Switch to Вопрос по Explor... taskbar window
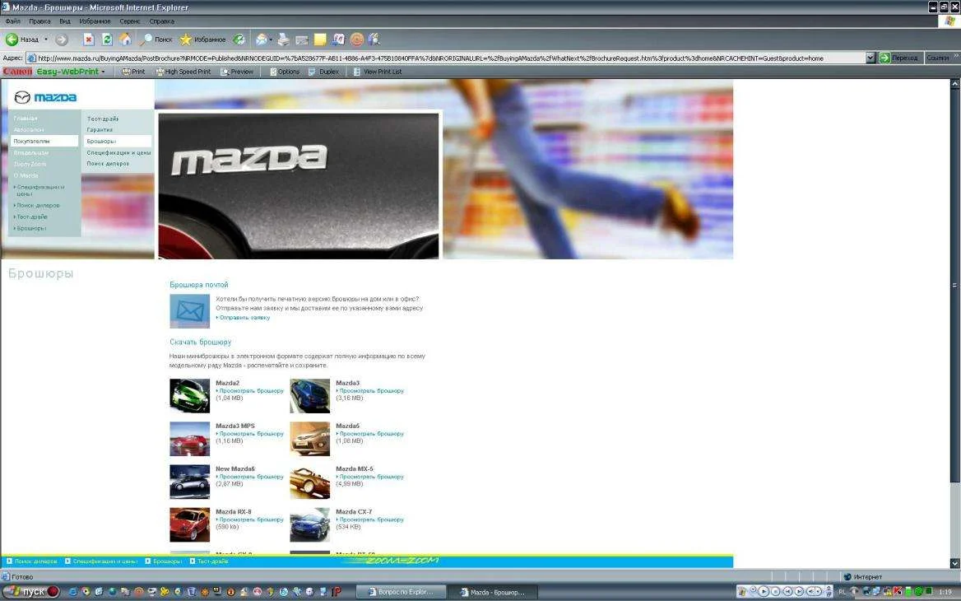Image resolution: width=961 pixels, height=601 pixels. 401,592
